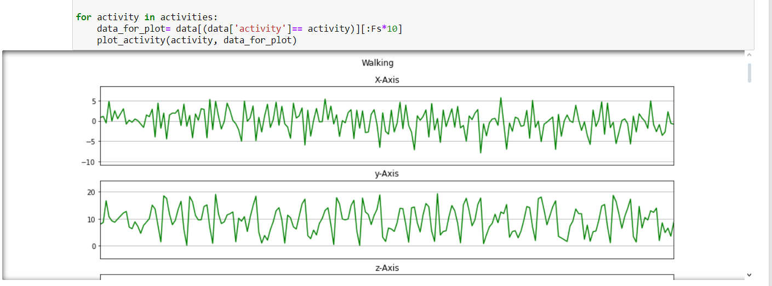The image size is (772, 286).
Task: Click the plot_activity(activity, data_for_plot) line
Action: [x=197, y=40]
